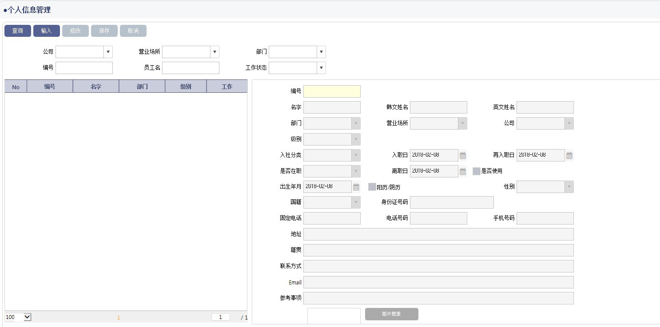Open the 性别 dropdown in the form

569,186
